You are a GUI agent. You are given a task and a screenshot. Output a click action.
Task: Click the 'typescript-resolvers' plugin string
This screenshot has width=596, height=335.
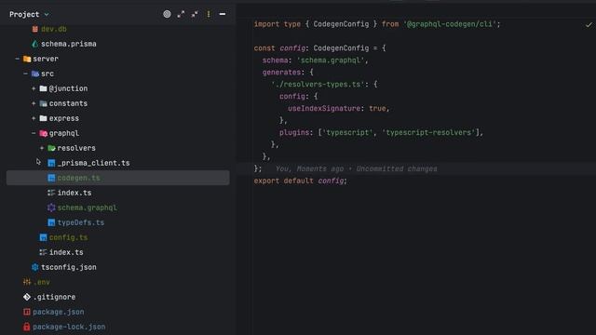tap(428, 132)
